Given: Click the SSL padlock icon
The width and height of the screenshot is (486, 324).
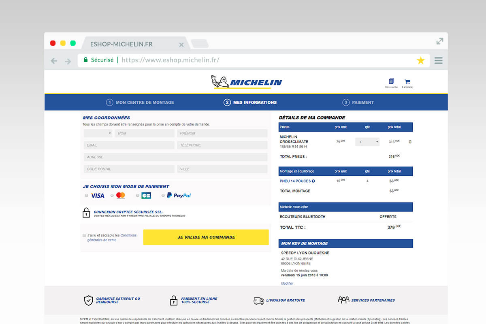Looking at the screenshot, I should pos(86,213).
